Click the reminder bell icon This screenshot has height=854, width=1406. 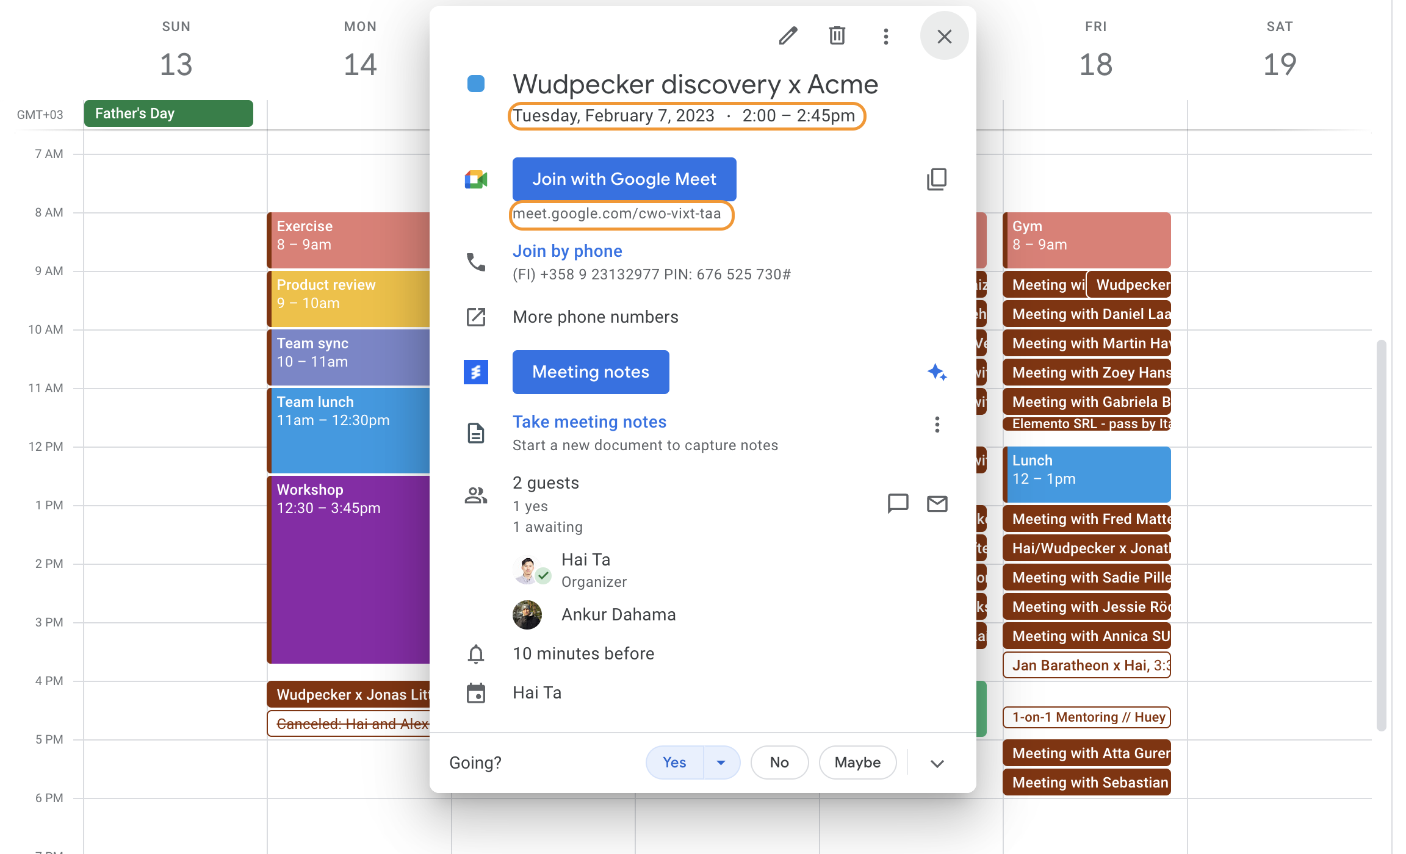coord(475,653)
